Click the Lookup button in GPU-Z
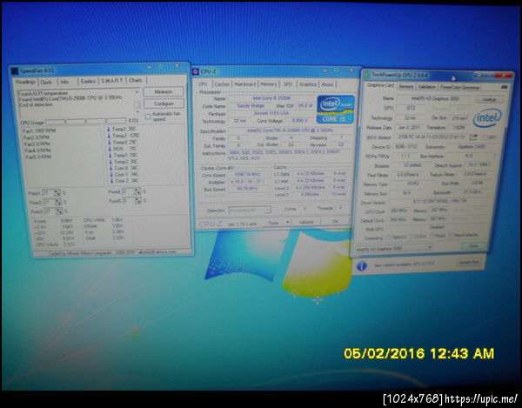This screenshot has width=522, height=408. click(x=490, y=99)
